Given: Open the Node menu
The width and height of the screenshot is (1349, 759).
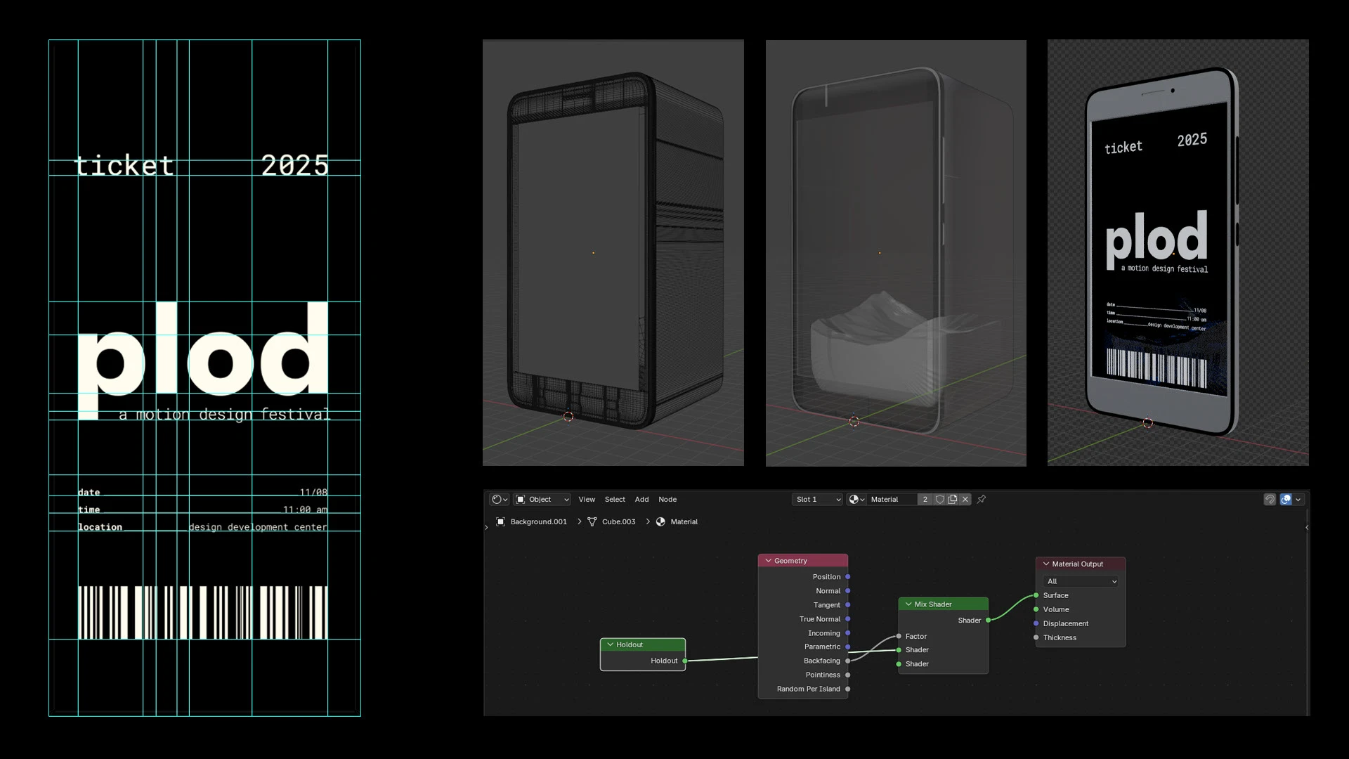Looking at the screenshot, I should (667, 500).
